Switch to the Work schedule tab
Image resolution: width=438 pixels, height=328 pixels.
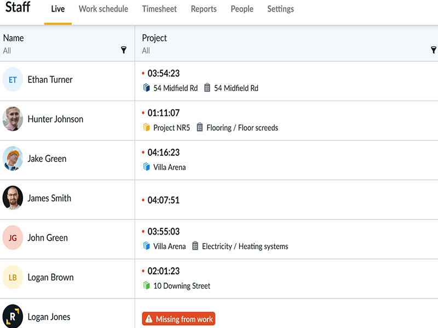103,9
